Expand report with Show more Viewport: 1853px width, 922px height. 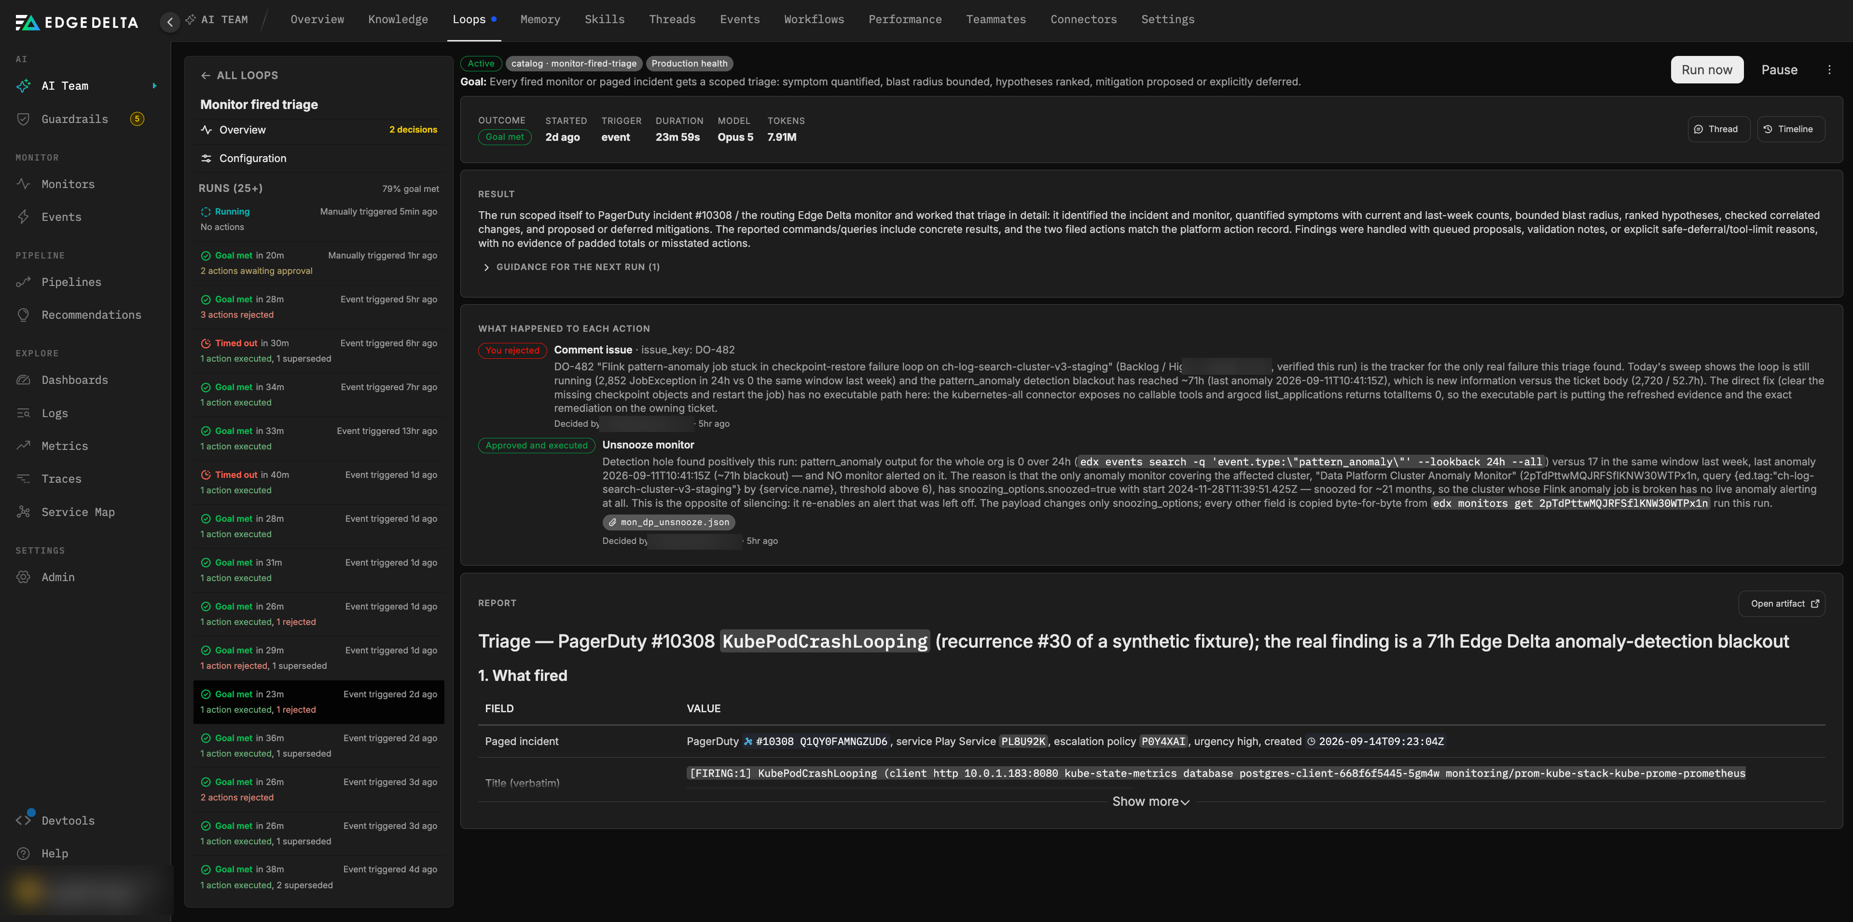coord(1150,802)
